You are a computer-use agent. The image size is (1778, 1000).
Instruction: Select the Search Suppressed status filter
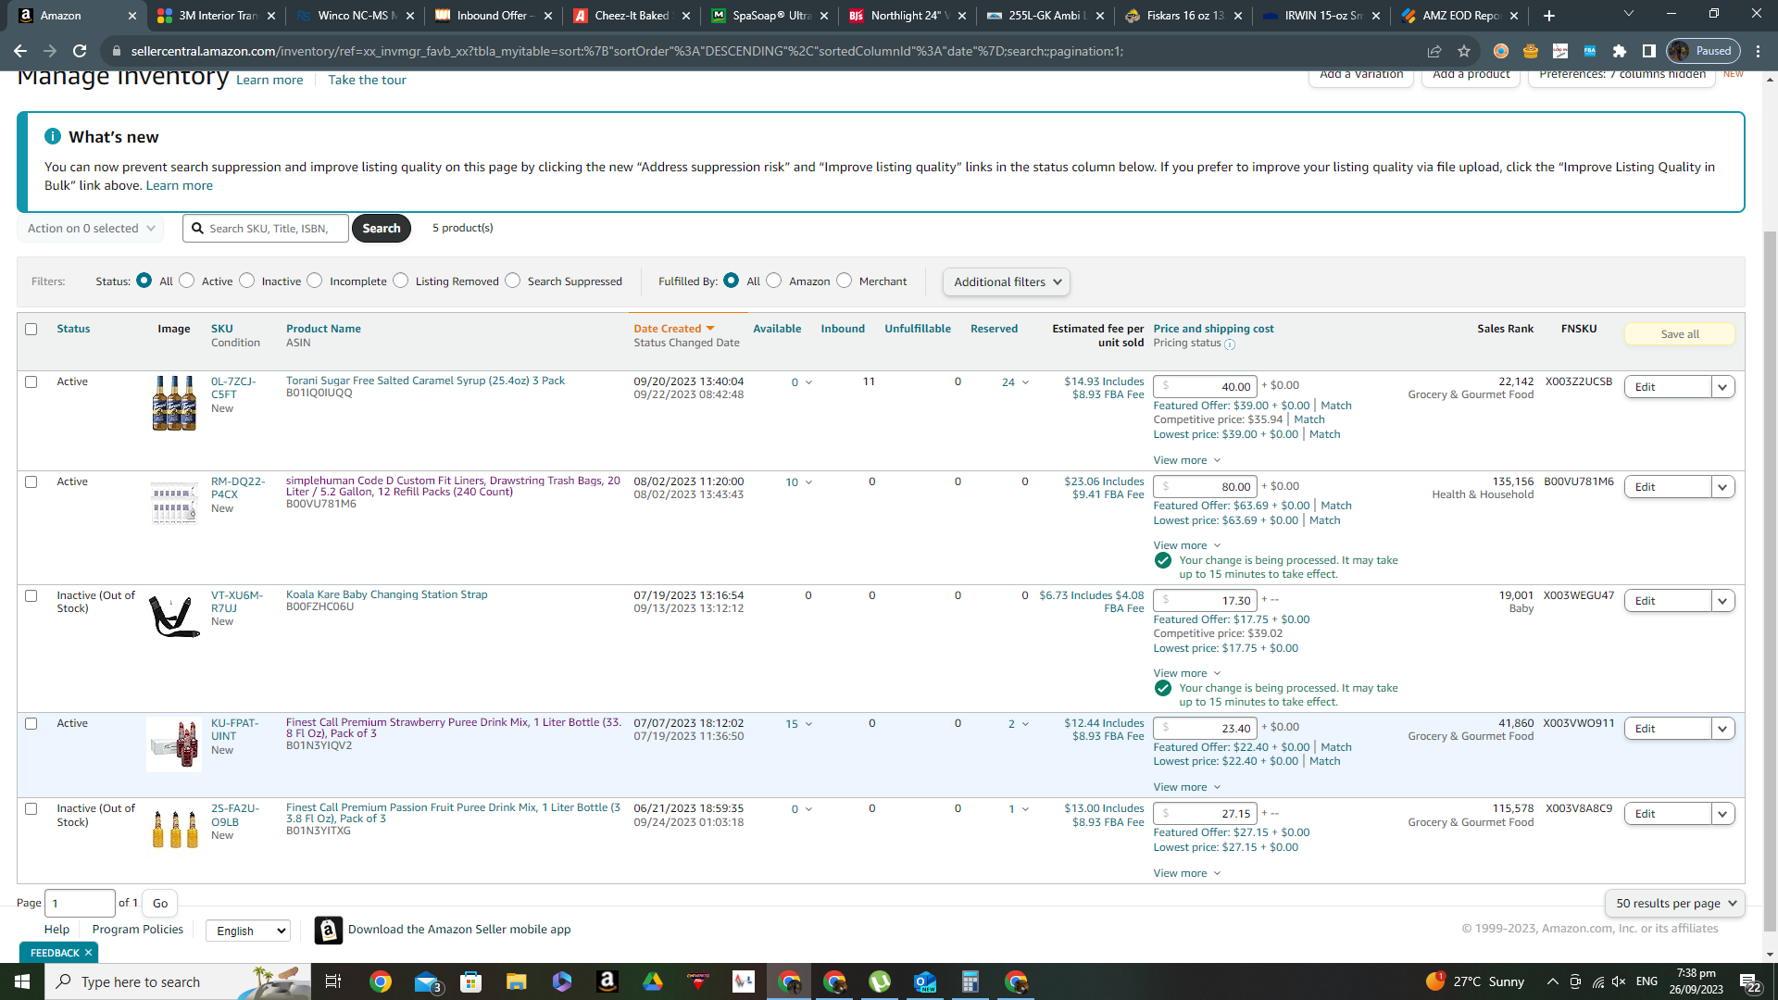[513, 281]
